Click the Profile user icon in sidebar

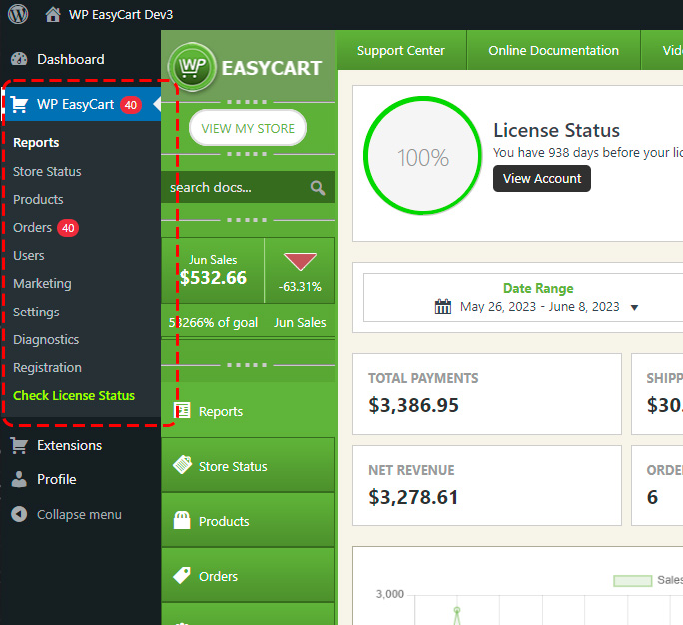point(19,479)
